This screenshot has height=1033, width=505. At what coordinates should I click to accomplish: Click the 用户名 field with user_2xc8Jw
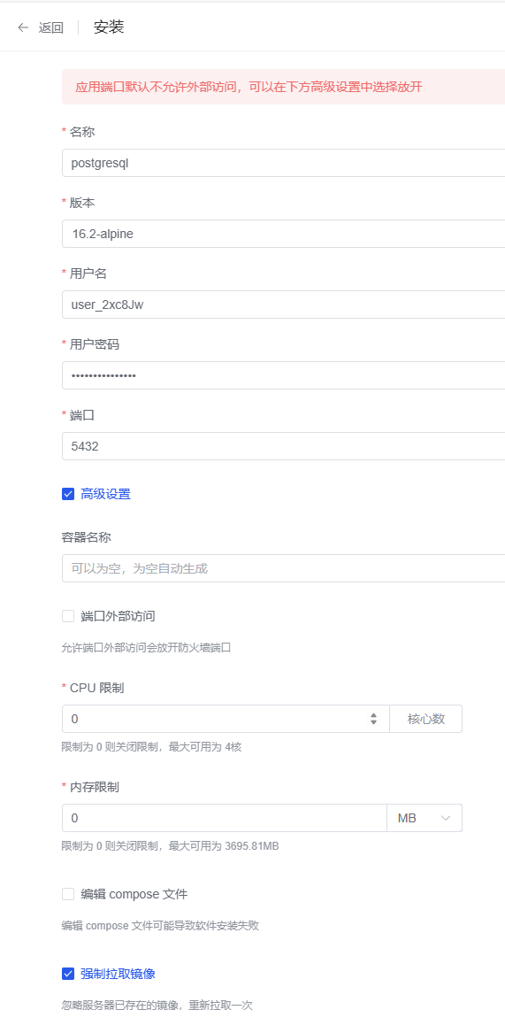coord(283,305)
